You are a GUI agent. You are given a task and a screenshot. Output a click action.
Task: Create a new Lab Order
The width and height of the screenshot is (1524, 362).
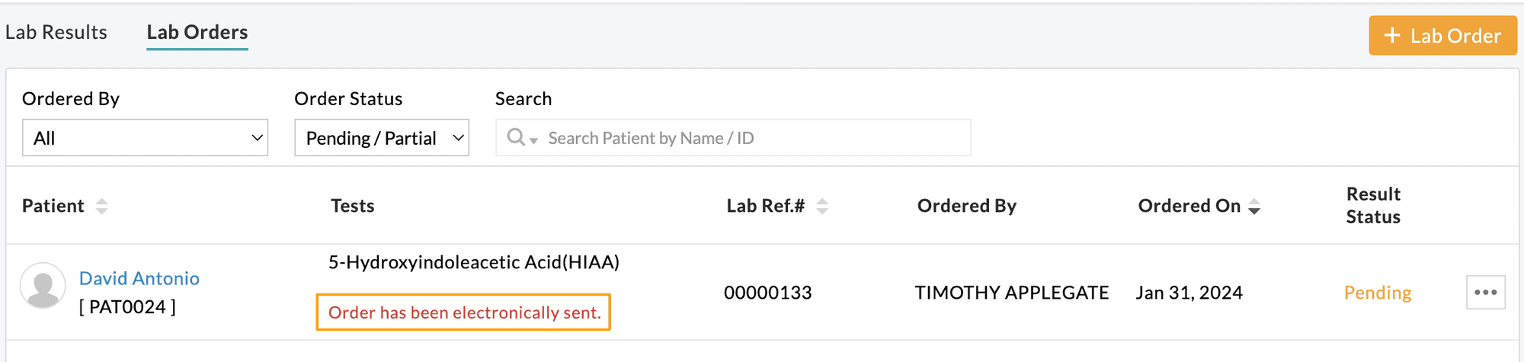pos(1442,35)
